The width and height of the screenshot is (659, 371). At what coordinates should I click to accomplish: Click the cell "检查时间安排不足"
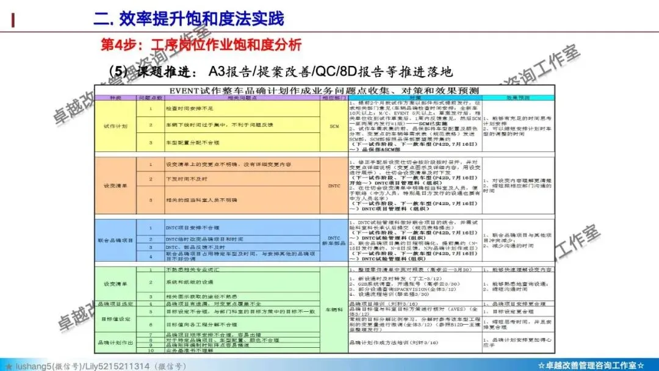pyautogui.click(x=242, y=109)
